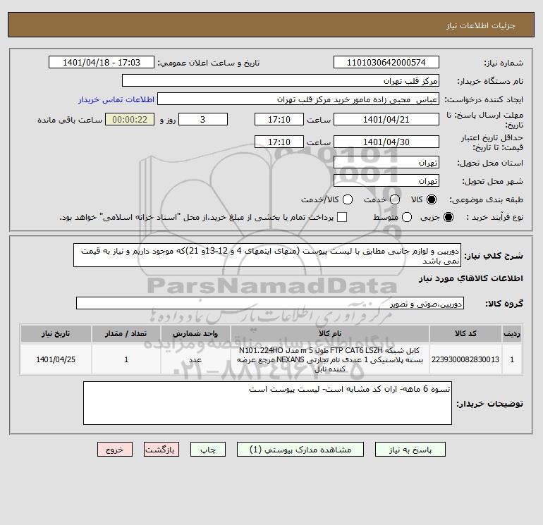The width and height of the screenshot is (543, 525).
Task: Open مشاهده مدارک پیوستی (1) button
Action: click(300, 450)
